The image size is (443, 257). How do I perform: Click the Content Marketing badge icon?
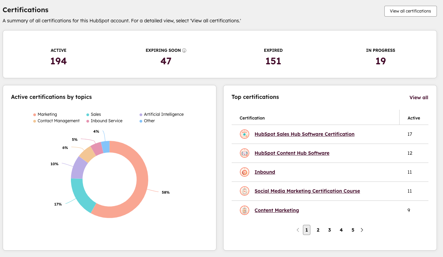point(244,210)
